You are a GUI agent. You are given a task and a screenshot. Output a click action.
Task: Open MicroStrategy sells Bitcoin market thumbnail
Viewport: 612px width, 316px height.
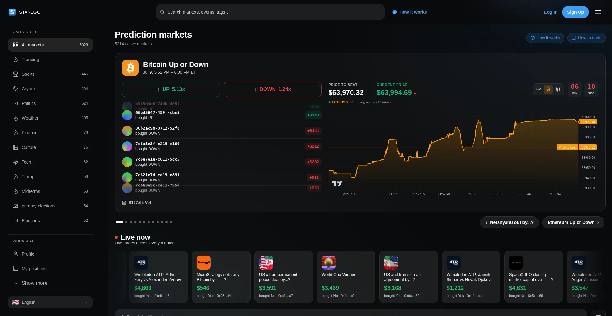(204, 263)
